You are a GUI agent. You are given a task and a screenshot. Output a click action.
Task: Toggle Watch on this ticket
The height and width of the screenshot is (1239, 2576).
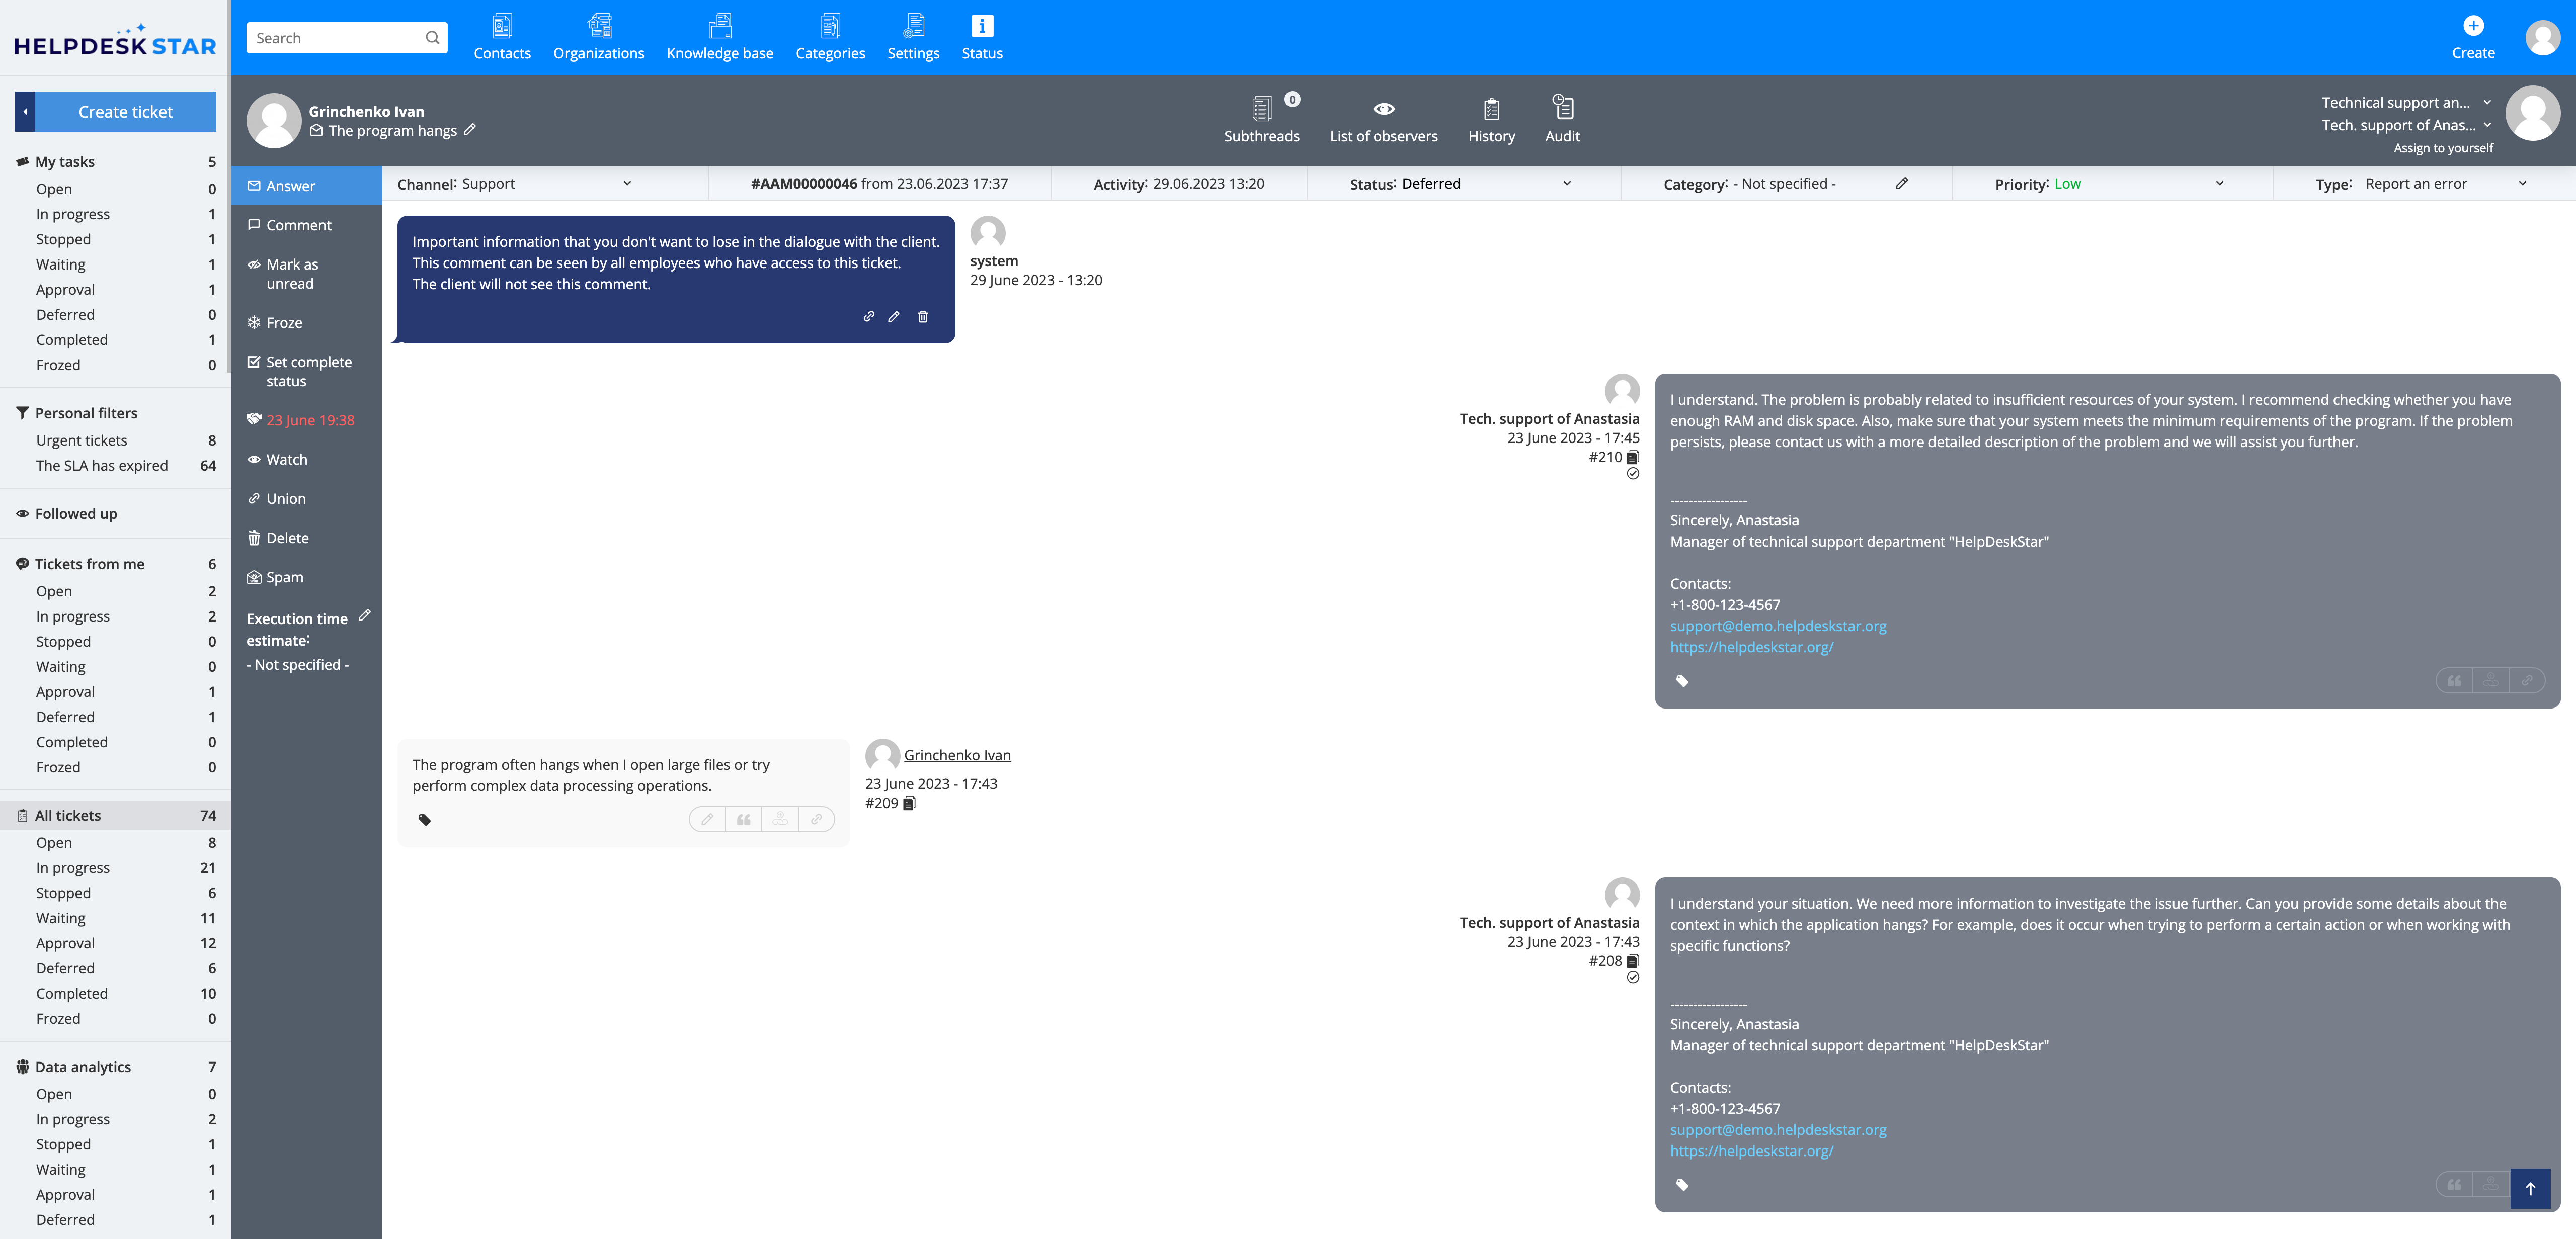point(286,460)
